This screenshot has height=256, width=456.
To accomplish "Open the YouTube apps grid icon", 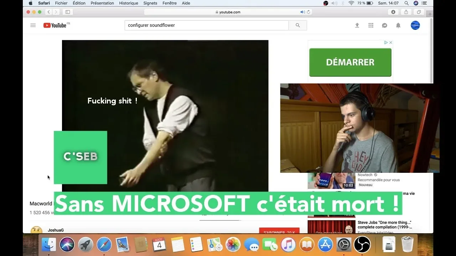I will tap(371, 25).
